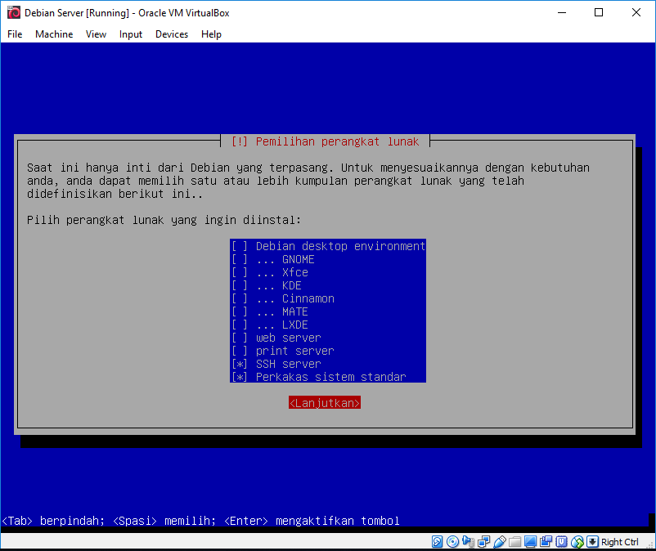
Task: Click the hard disk activity status icon
Action: pyautogui.click(x=437, y=542)
